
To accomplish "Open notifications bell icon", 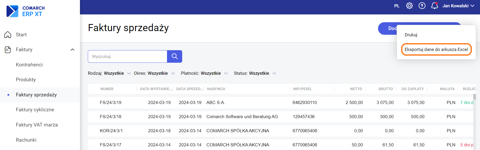I will click(434, 6).
